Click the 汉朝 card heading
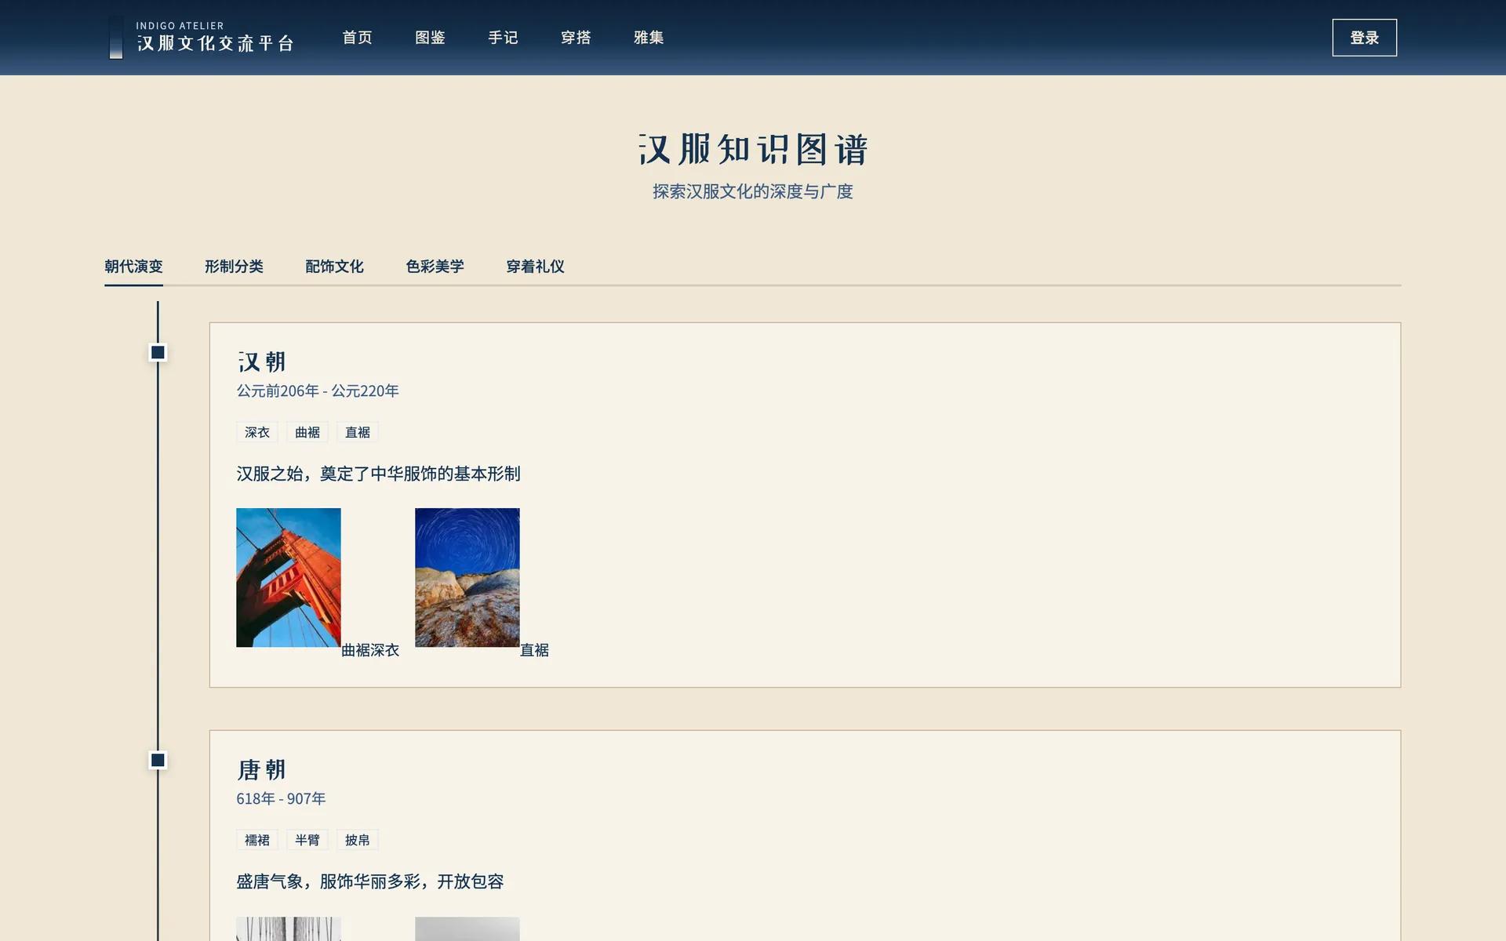The height and width of the screenshot is (941, 1506). 262,362
